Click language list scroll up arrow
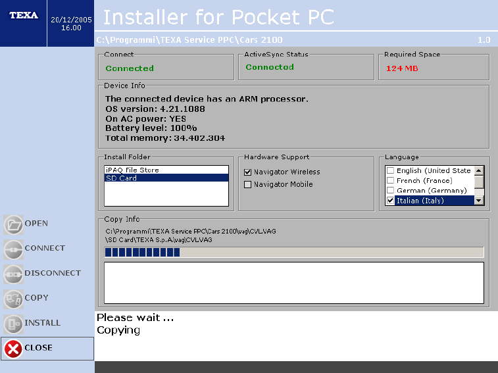498x373 pixels. pyautogui.click(x=479, y=170)
